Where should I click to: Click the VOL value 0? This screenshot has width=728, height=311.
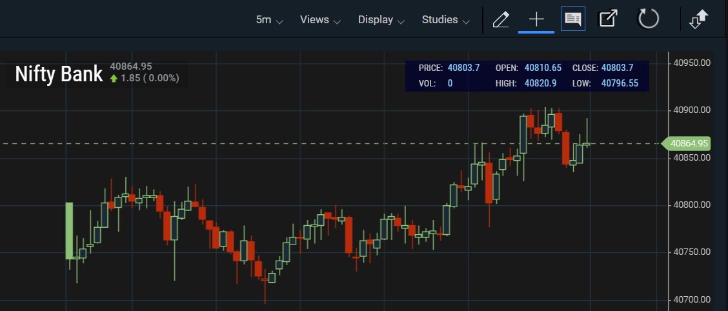[x=450, y=83]
